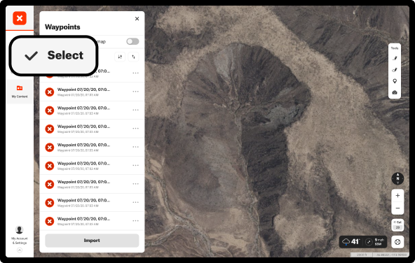
Task: Click the location tracking crosshair button
Action: click(397, 242)
